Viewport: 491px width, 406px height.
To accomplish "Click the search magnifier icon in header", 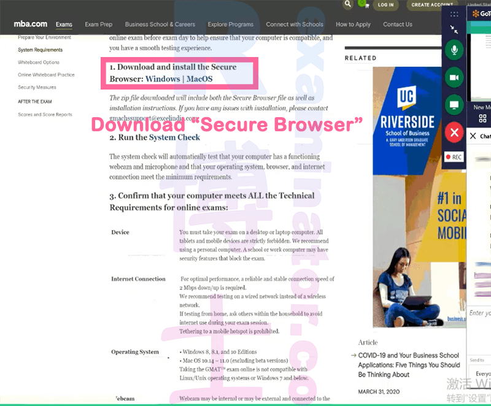I will click(347, 4).
